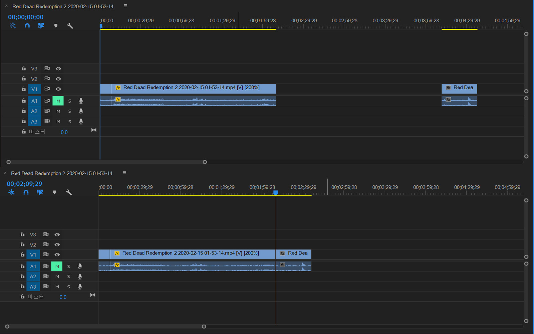Solo A2 track in bottom timeline
534x334 pixels.
pos(68,277)
